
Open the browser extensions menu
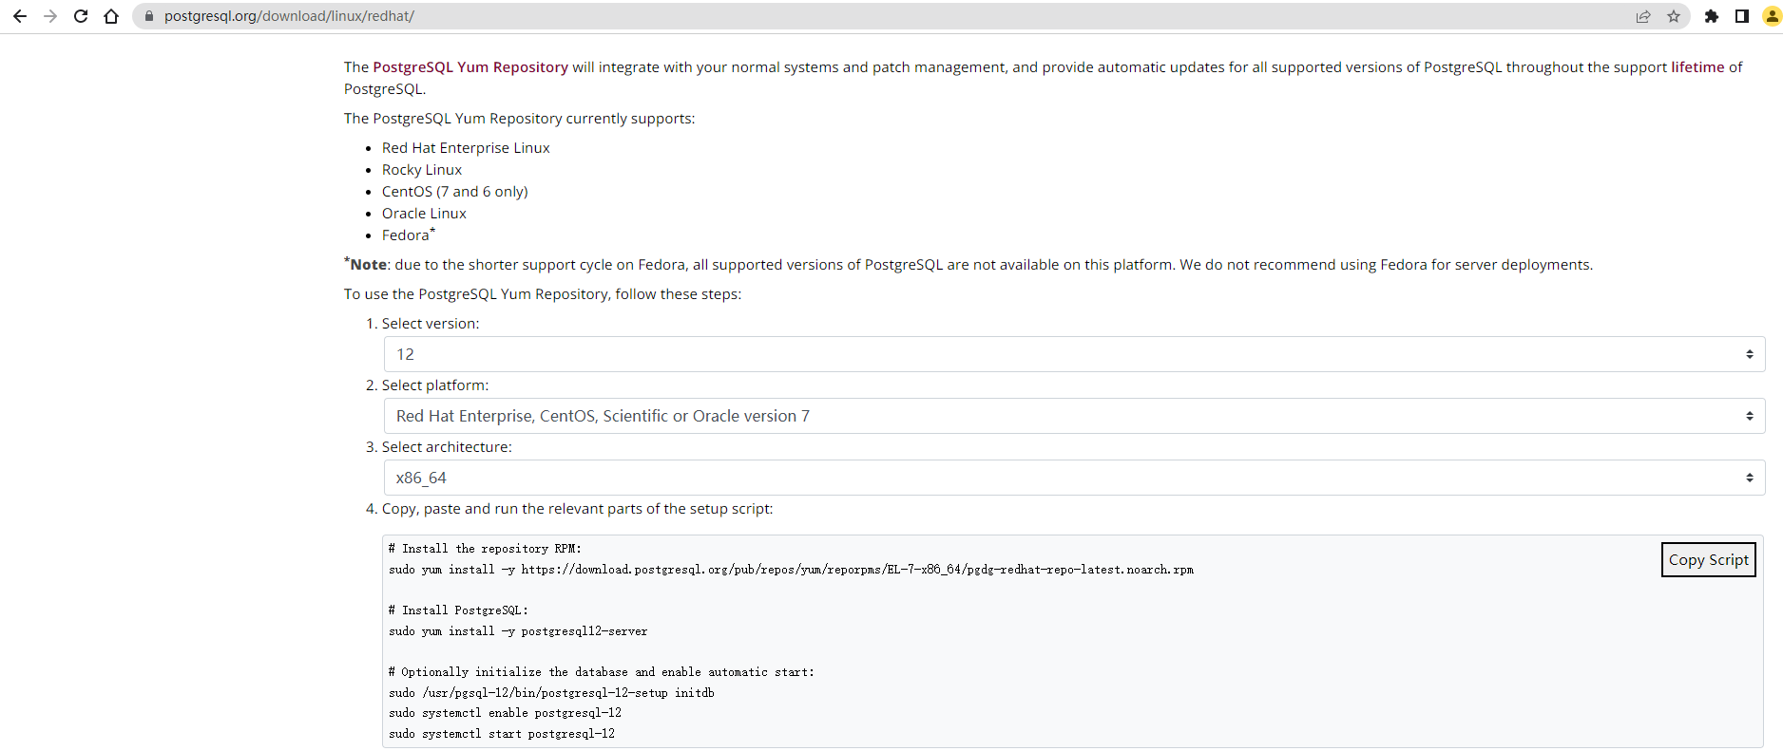pyautogui.click(x=1712, y=16)
